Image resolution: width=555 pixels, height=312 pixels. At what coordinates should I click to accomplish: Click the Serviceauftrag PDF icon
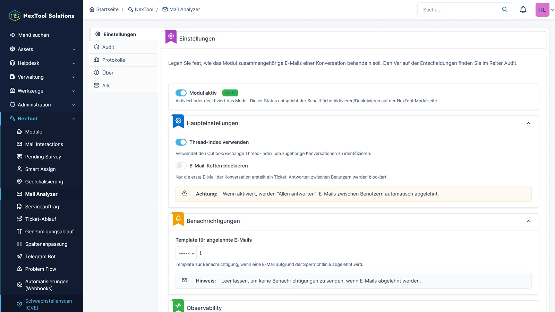(x=19, y=207)
